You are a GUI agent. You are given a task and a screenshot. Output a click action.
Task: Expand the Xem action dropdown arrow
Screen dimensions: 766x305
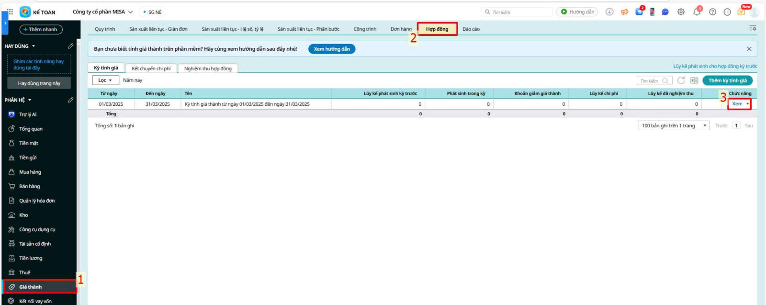[x=747, y=104]
